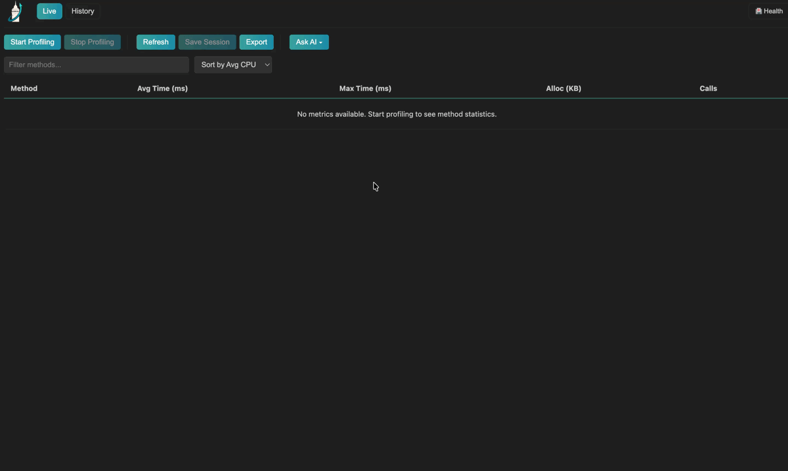This screenshot has width=788, height=471.
Task: Click the chevron on the sort selector
Action: 267,64
